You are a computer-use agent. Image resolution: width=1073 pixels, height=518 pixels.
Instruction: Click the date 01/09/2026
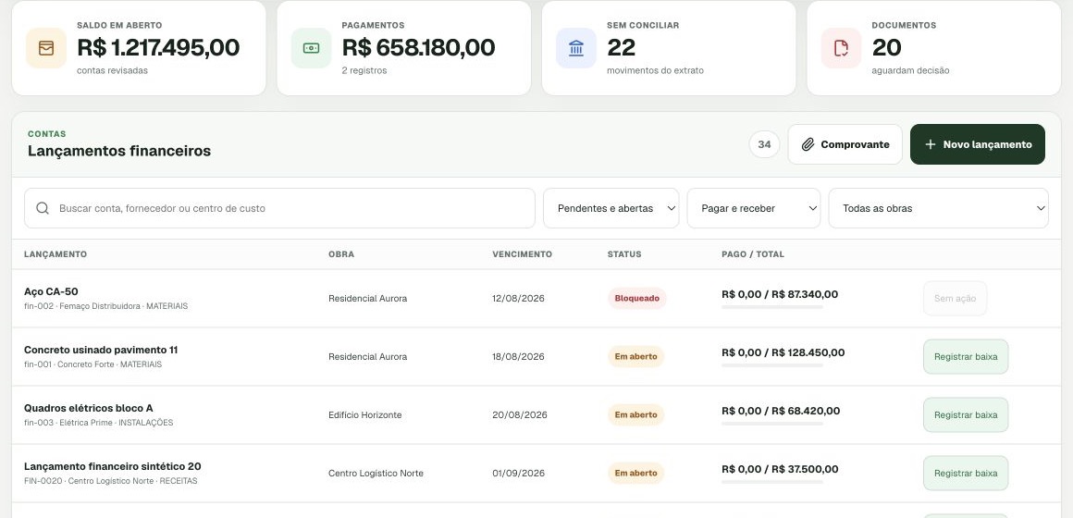tap(518, 473)
